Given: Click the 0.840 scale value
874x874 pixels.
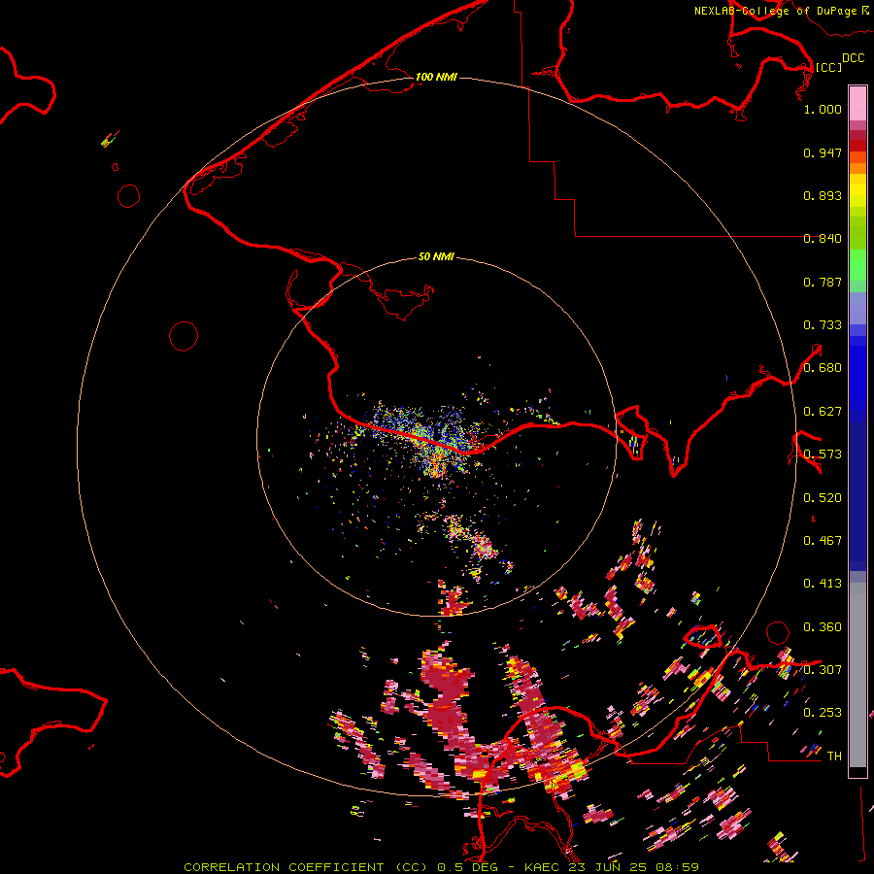Looking at the screenshot, I should 823,239.
